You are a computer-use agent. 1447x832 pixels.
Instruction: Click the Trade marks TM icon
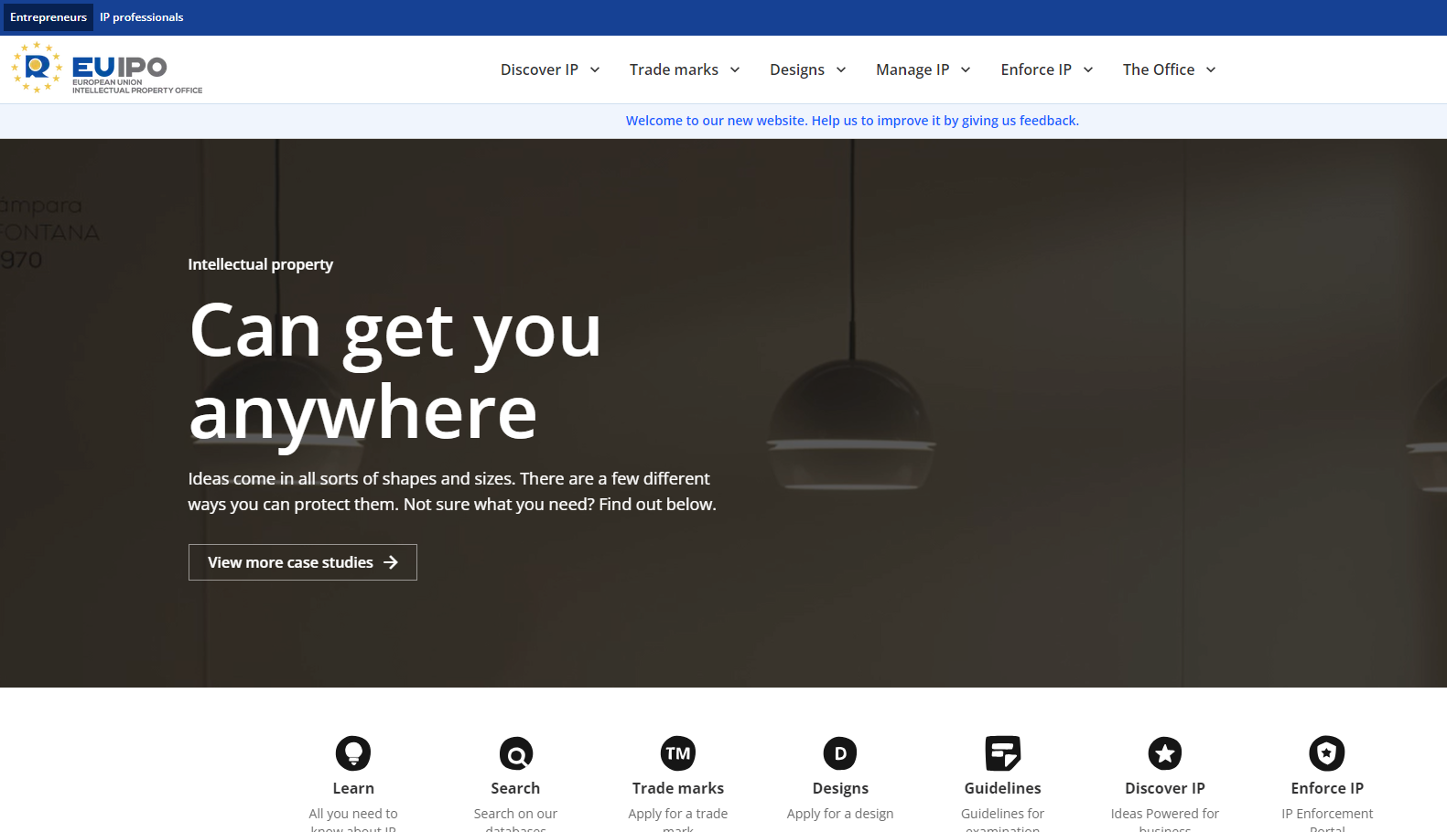(x=678, y=753)
